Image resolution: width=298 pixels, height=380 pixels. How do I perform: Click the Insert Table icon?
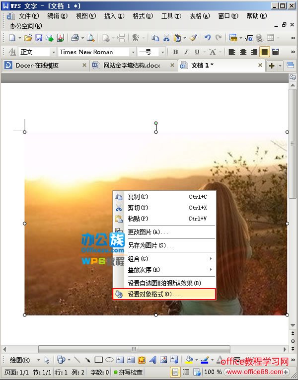[x=233, y=38]
